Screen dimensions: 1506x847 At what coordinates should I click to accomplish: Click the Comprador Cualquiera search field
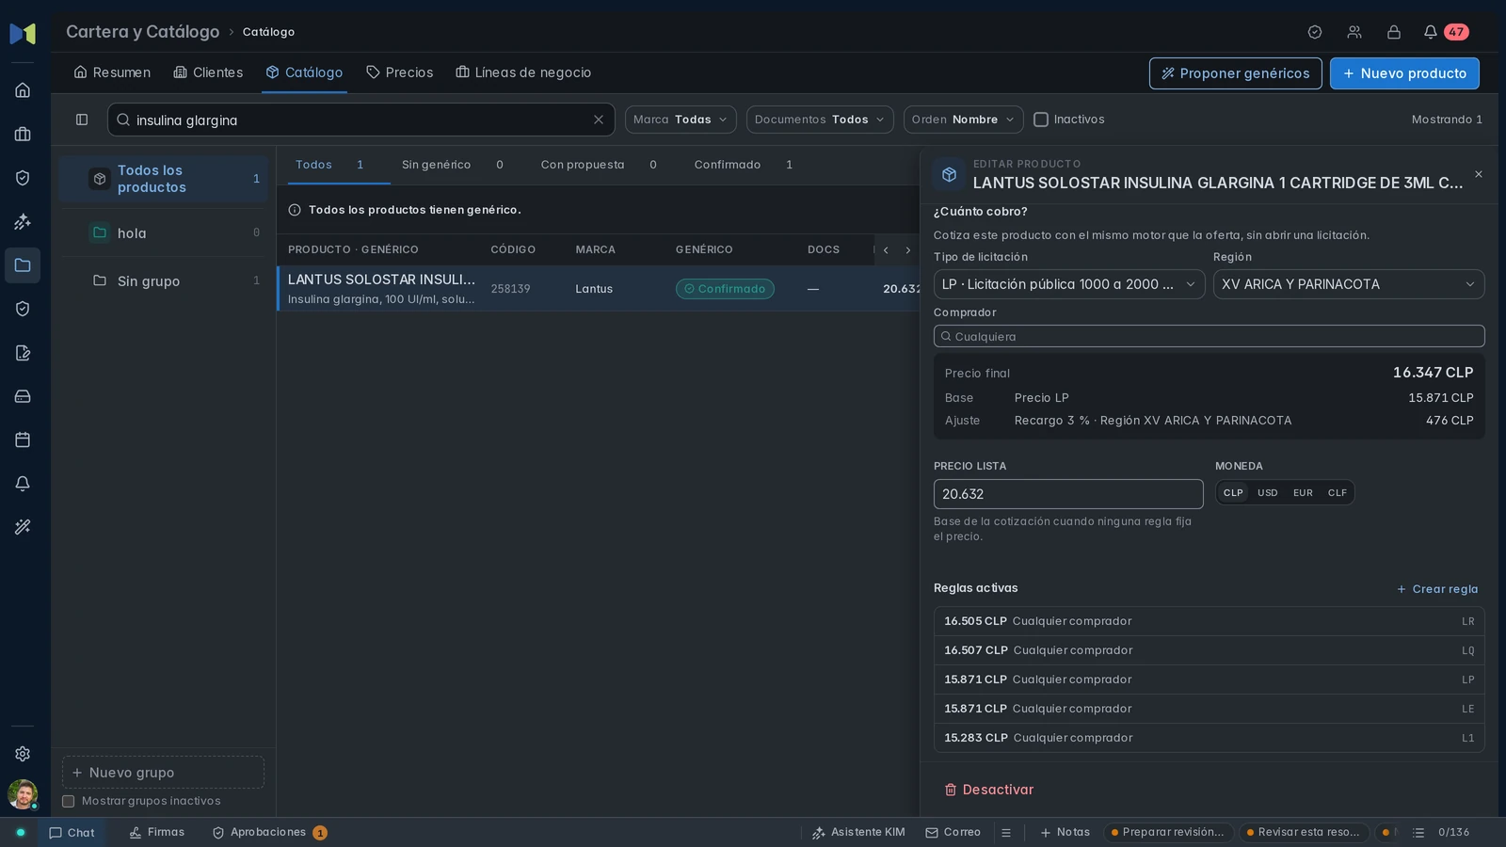(x=1210, y=336)
